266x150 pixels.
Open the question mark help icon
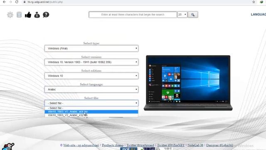(x=46, y=15)
